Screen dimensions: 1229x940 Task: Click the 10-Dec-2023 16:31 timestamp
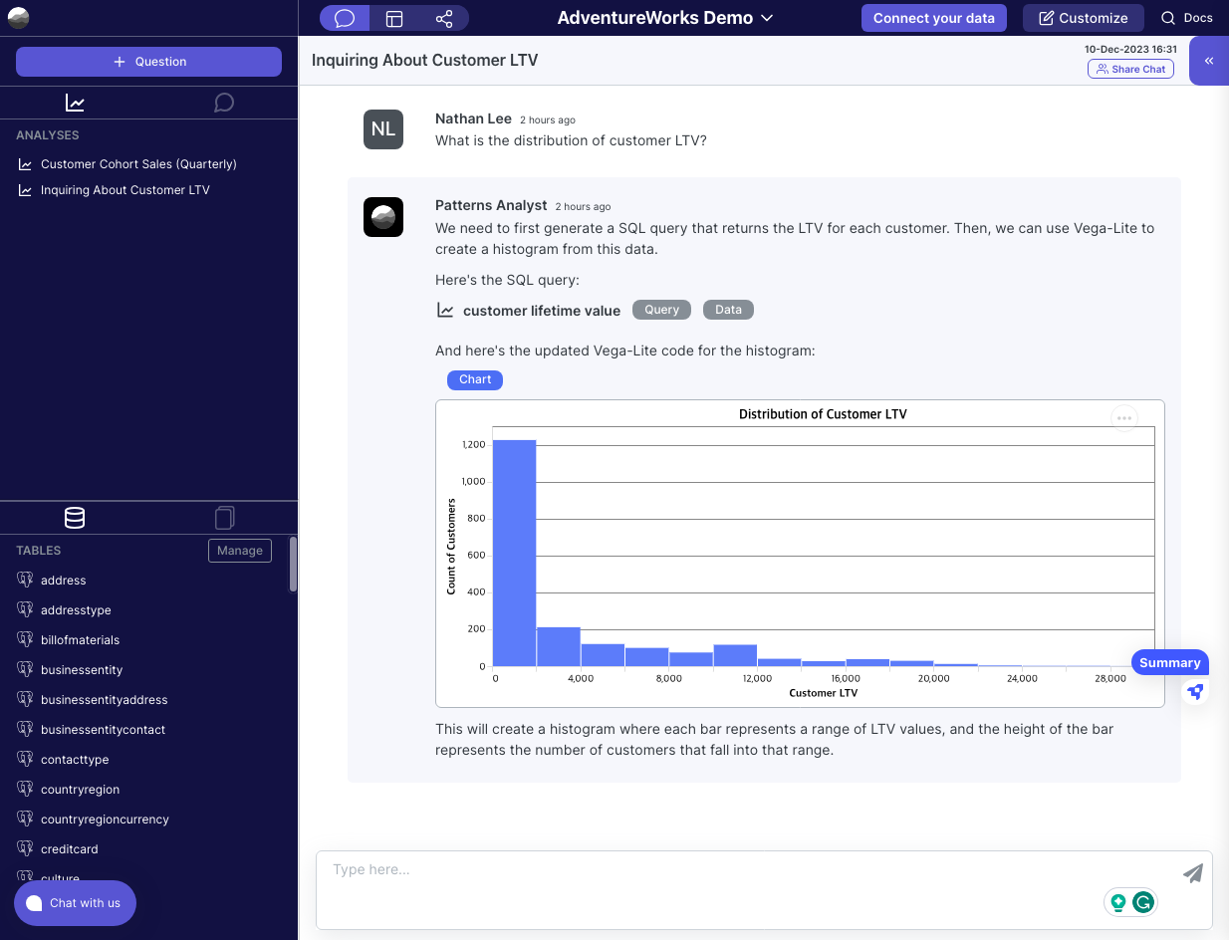1130,49
